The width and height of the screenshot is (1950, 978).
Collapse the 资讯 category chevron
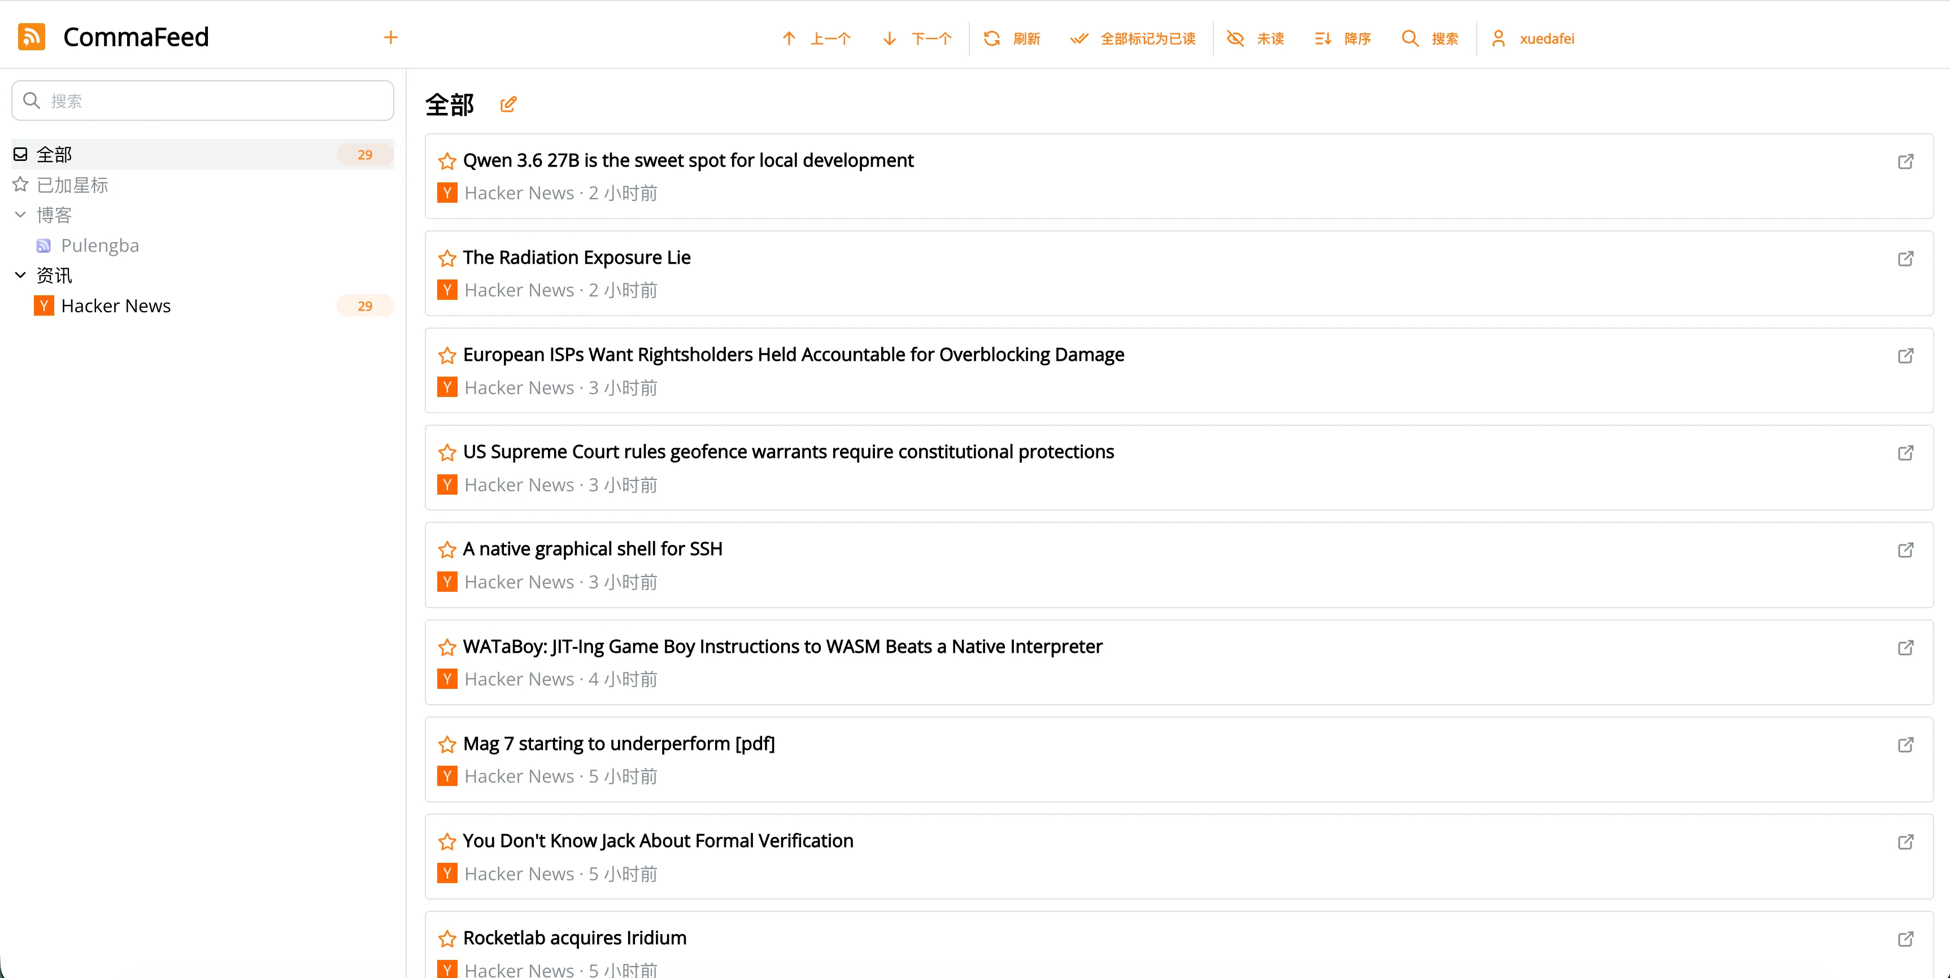20,275
